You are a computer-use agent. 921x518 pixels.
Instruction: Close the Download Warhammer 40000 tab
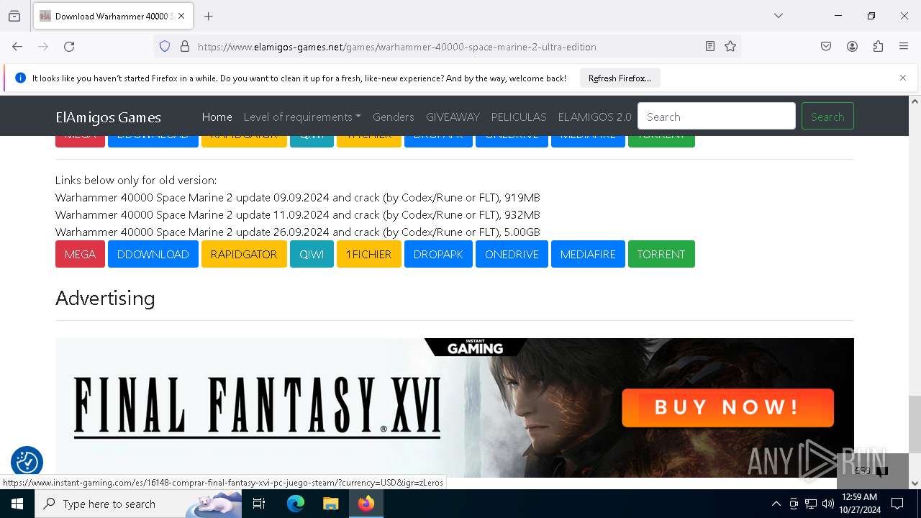click(181, 16)
